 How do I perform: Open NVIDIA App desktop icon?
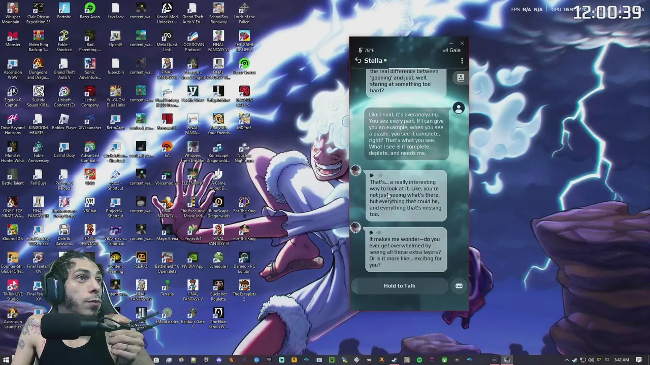tap(192, 260)
